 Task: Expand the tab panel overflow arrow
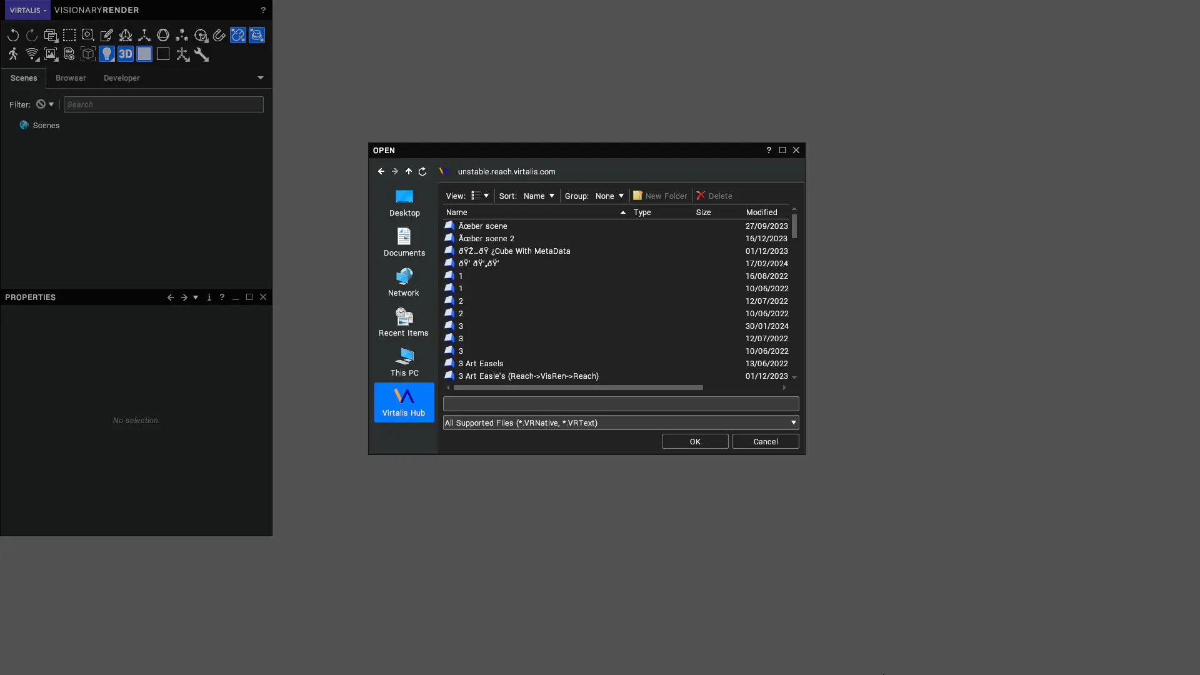(261, 78)
